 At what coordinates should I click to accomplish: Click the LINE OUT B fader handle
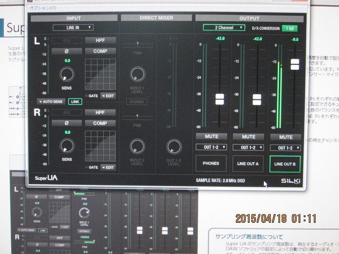(295, 64)
